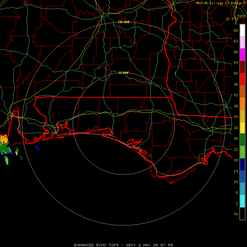Click the legend value '30'

tap(236, 128)
